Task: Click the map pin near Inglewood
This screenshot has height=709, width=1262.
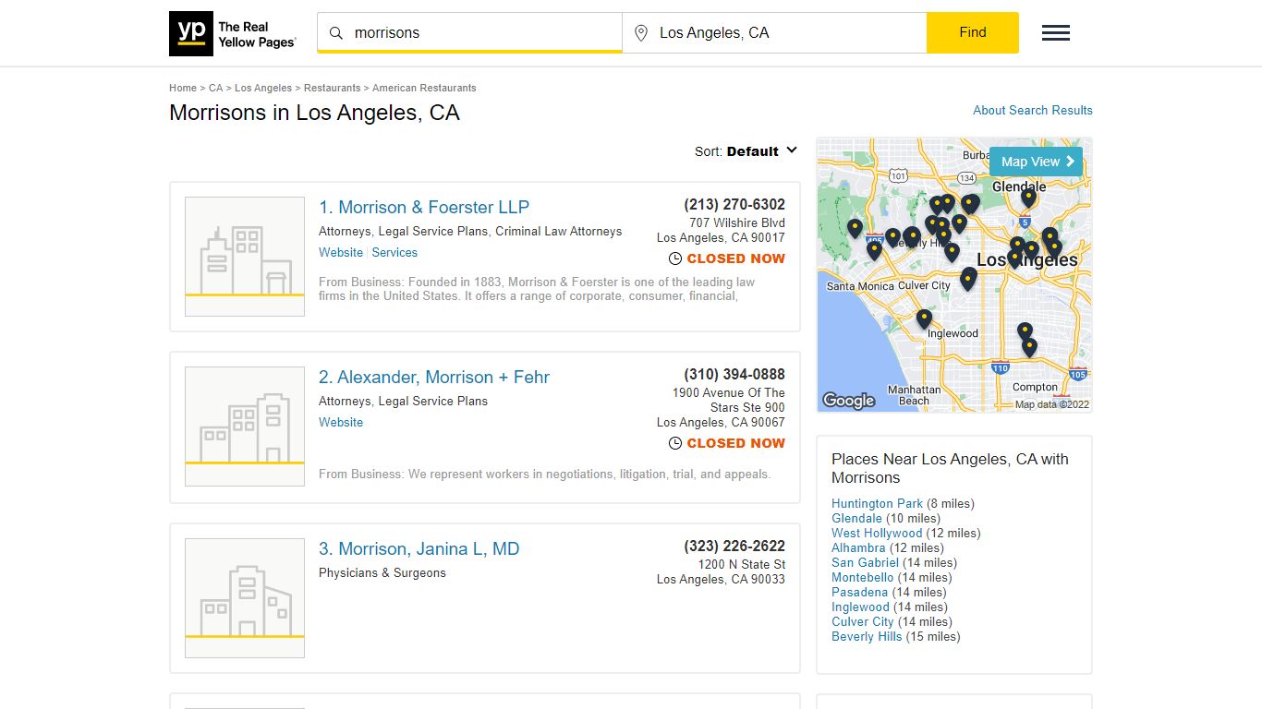Action: pos(924,318)
